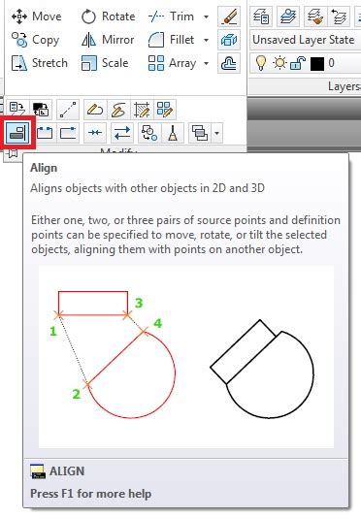Select the Reverse tool

[122, 133]
